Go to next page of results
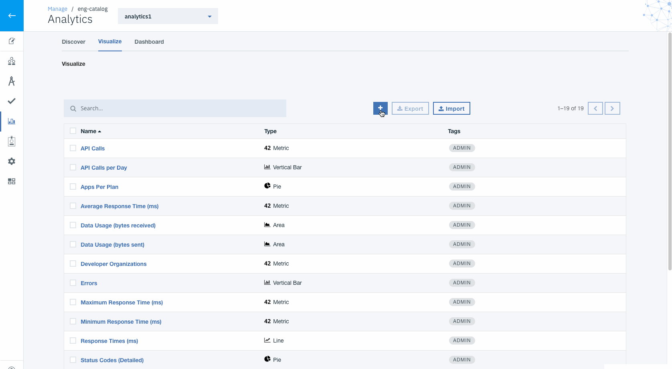The height and width of the screenshot is (369, 672). (x=612, y=108)
